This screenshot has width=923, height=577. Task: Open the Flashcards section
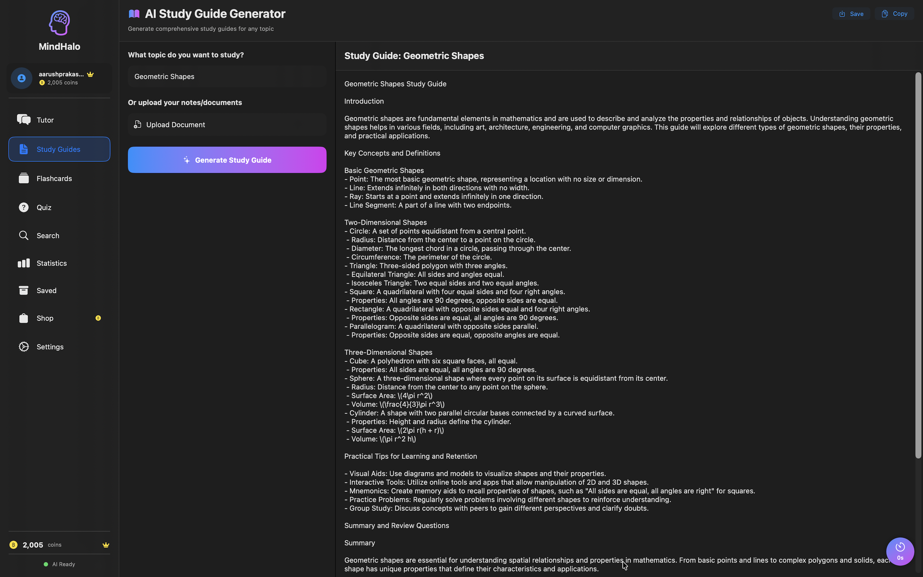(x=54, y=178)
